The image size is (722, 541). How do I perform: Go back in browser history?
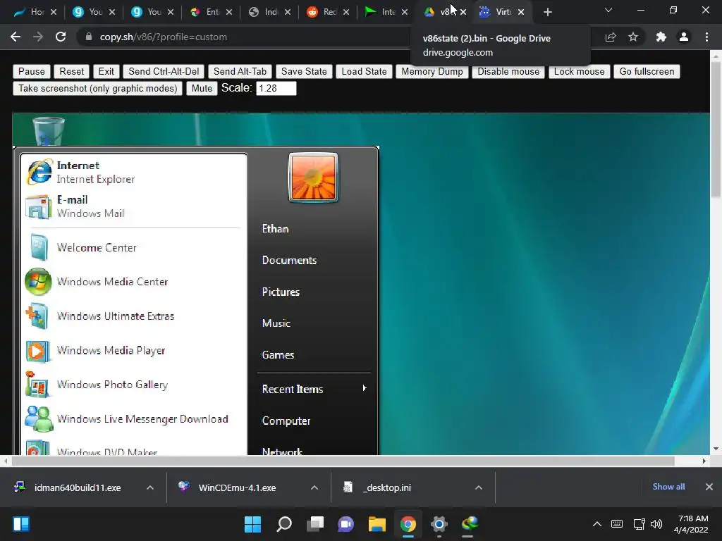[x=16, y=37]
